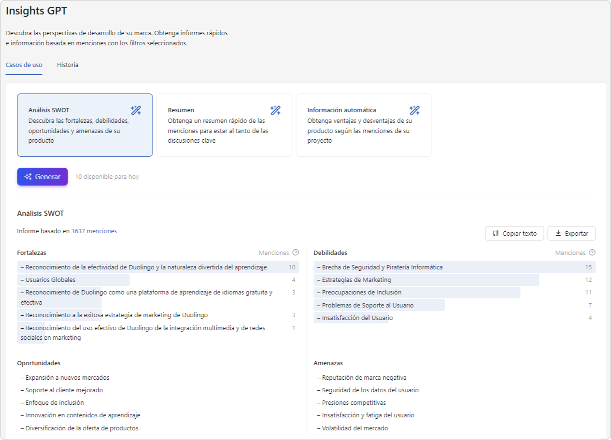Screen dimensions: 611x440
Task: Click the Problemas de Soporte al Usuario row
Action: (x=455, y=306)
